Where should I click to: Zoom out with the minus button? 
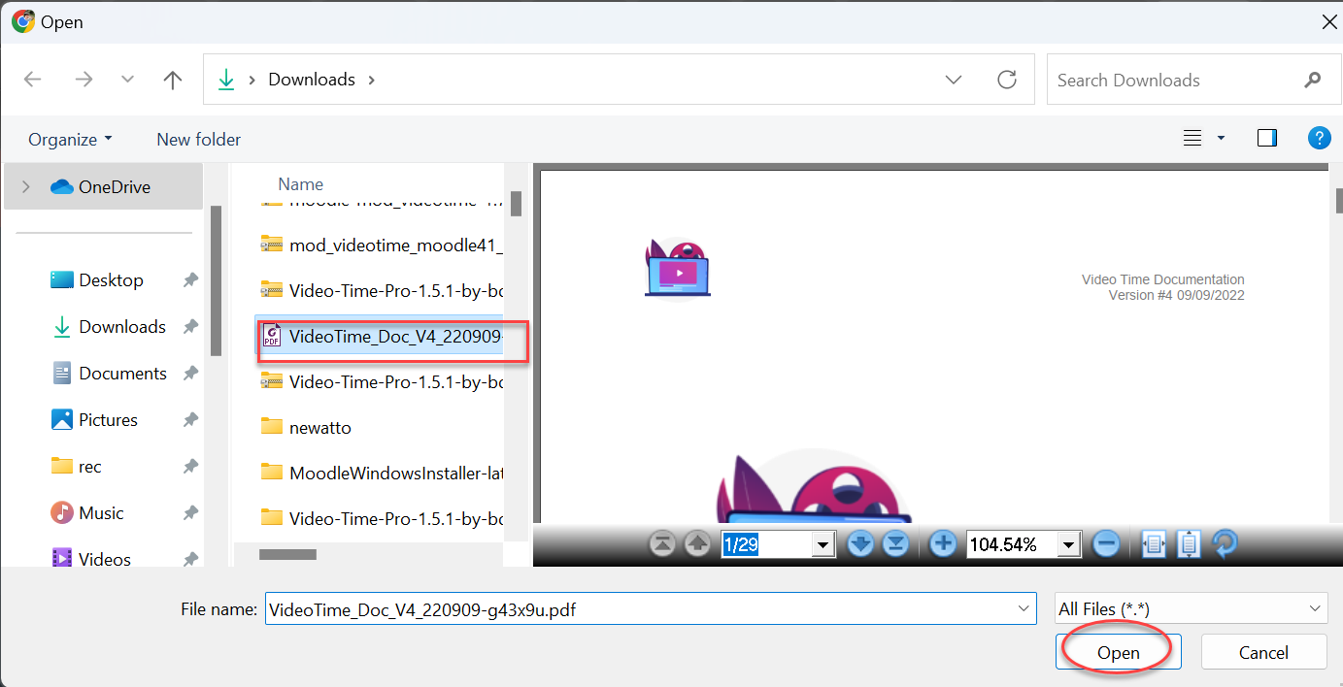(1105, 544)
